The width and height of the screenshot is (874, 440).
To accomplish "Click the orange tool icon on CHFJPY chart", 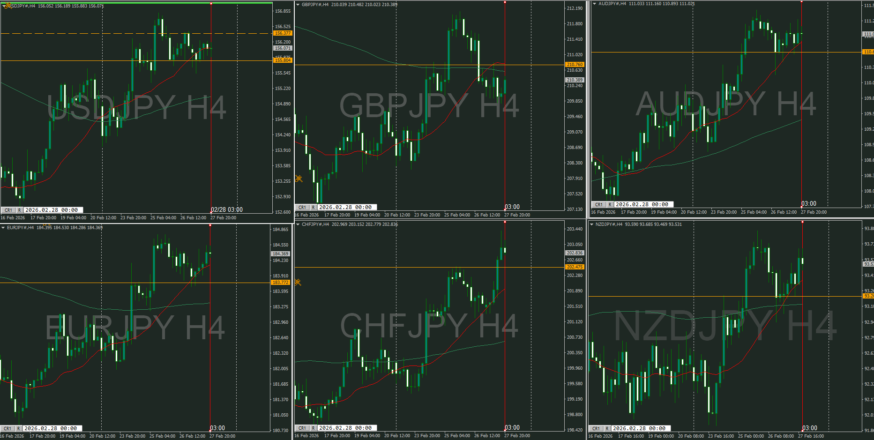I will tap(298, 283).
